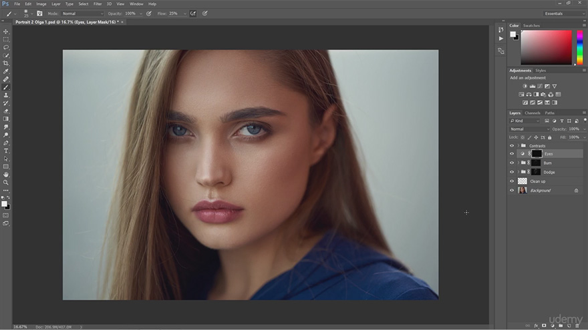588x330 pixels.
Task: Open the File menu
Action: click(x=17, y=4)
